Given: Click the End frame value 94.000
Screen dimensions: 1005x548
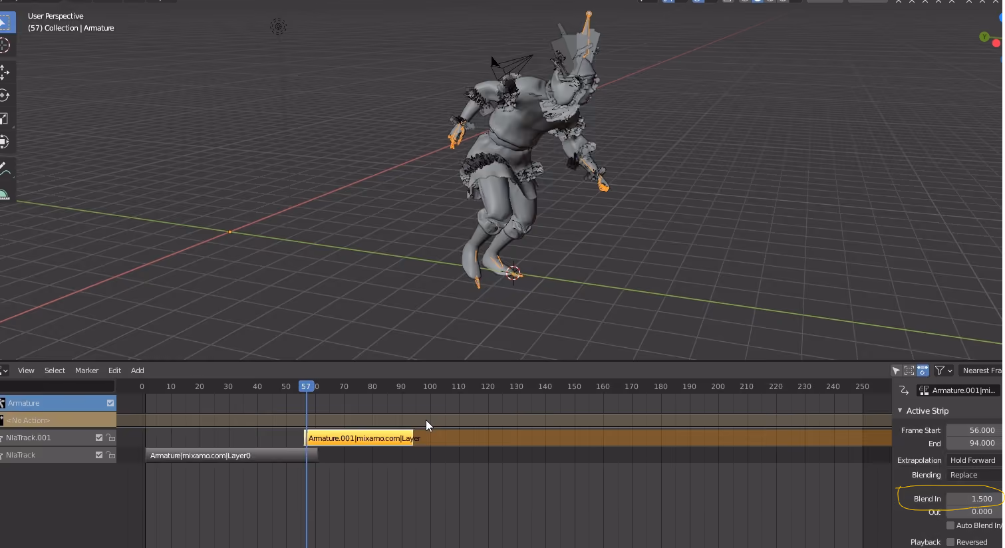Looking at the screenshot, I should (974, 443).
